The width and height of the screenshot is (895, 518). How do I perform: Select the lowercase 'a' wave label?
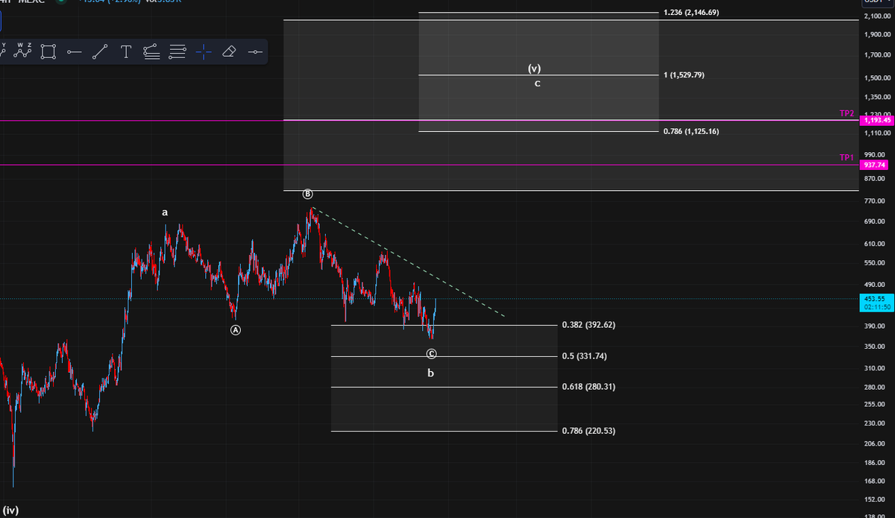pos(165,213)
